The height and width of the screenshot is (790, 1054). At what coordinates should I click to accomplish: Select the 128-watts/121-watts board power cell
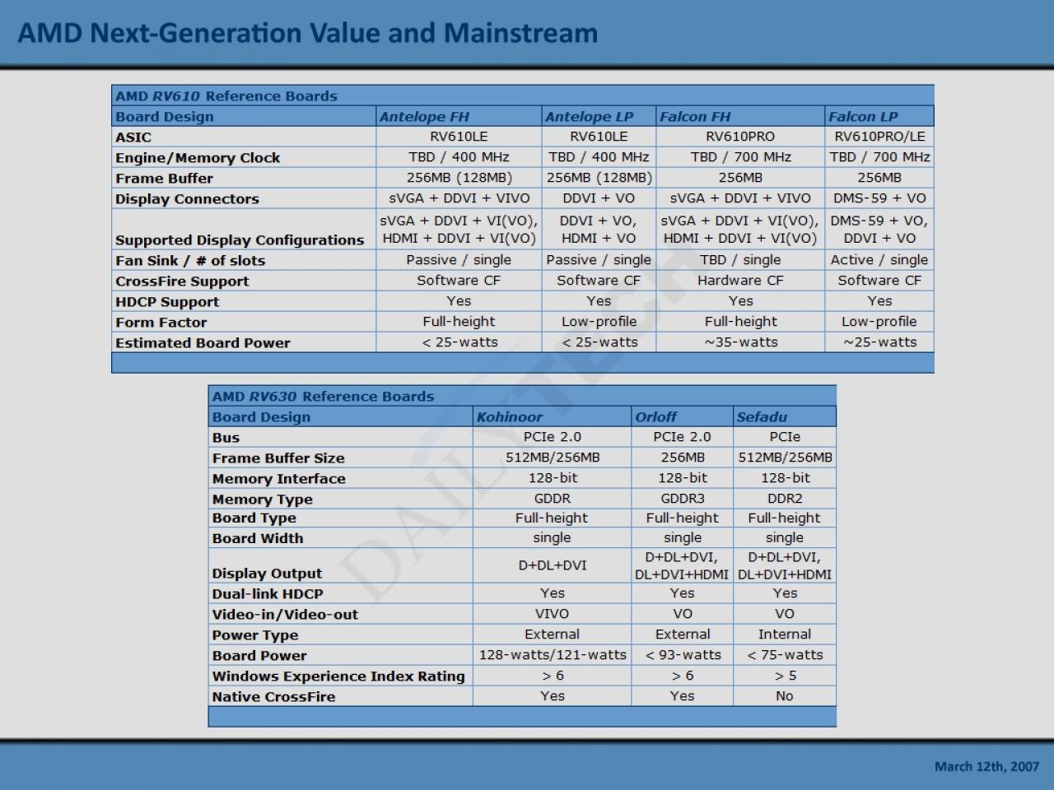pyautogui.click(x=553, y=655)
